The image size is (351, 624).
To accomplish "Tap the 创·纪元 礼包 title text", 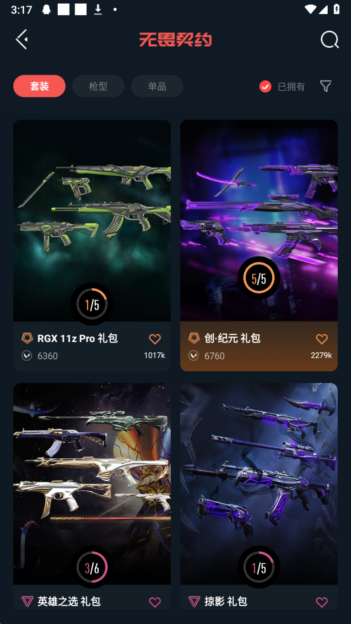I will click(232, 338).
